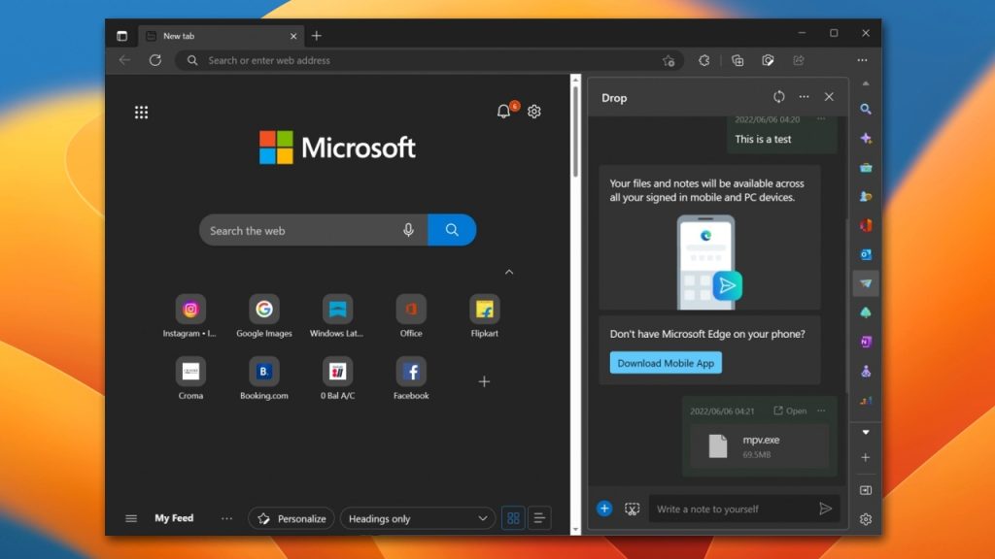Open the app launcher grid icon
995x559 pixels.
141,113
